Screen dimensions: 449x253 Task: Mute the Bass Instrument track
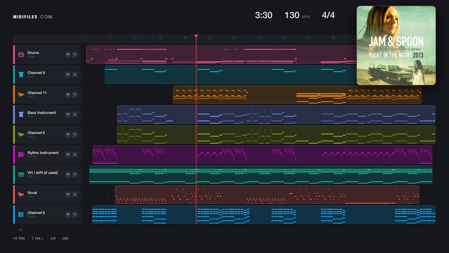click(x=68, y=114)
